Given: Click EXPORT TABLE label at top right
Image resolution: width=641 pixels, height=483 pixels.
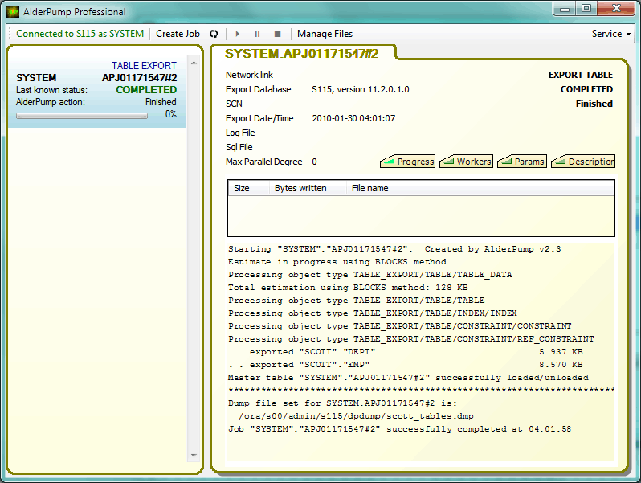Looking at the screenshot, I should [581, 75].
